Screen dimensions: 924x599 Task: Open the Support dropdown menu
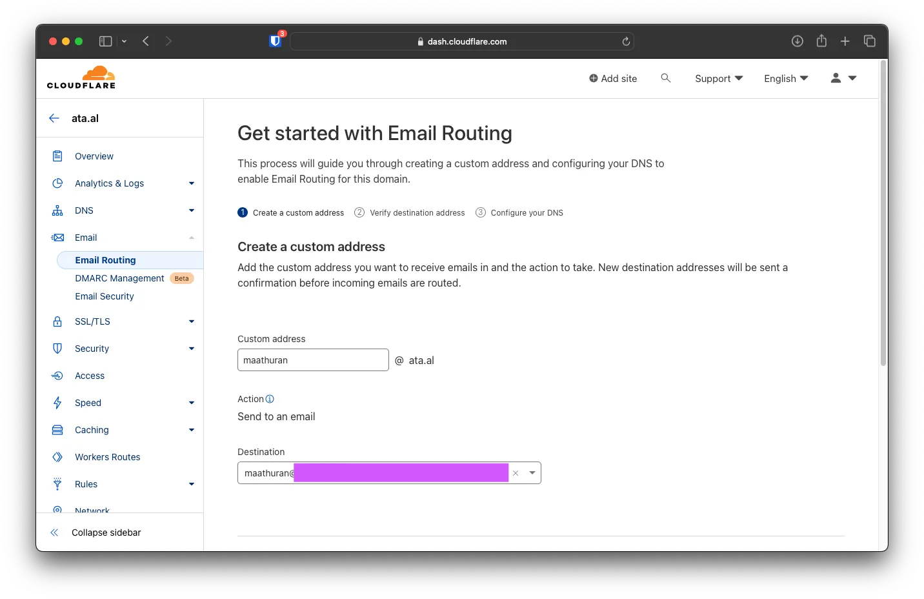[x=719, y=78]
